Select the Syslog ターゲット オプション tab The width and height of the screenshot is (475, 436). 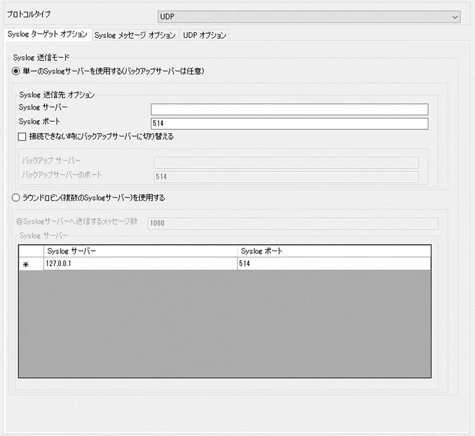(x=46, y=35)
